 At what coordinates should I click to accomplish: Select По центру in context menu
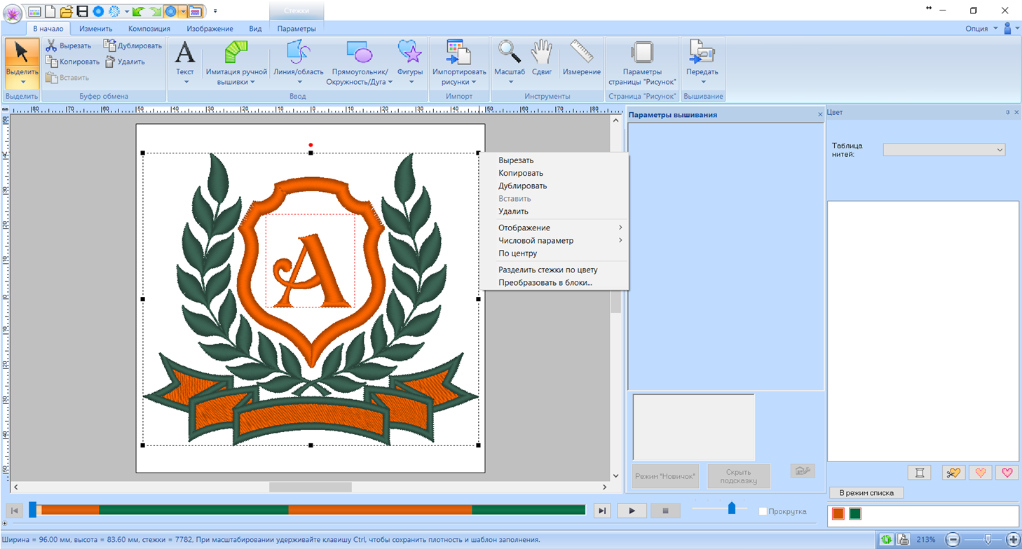[x=517, y=253]
